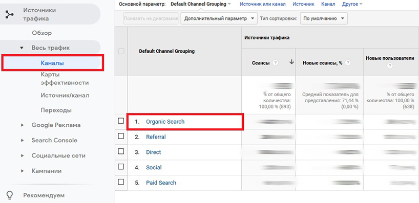Open the Другое parameter dropdown
Screen dimensions: 419x203
click(x=352, y=4)
